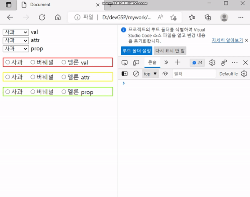Open the top context selector

click(150, 74)
